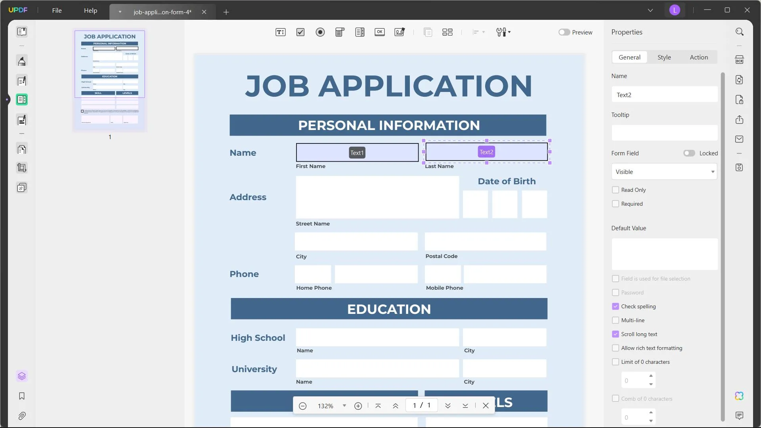The image size is (761, 428).
Task: Select the radio button tool in toolbar
Action: [x=320, y=32]
